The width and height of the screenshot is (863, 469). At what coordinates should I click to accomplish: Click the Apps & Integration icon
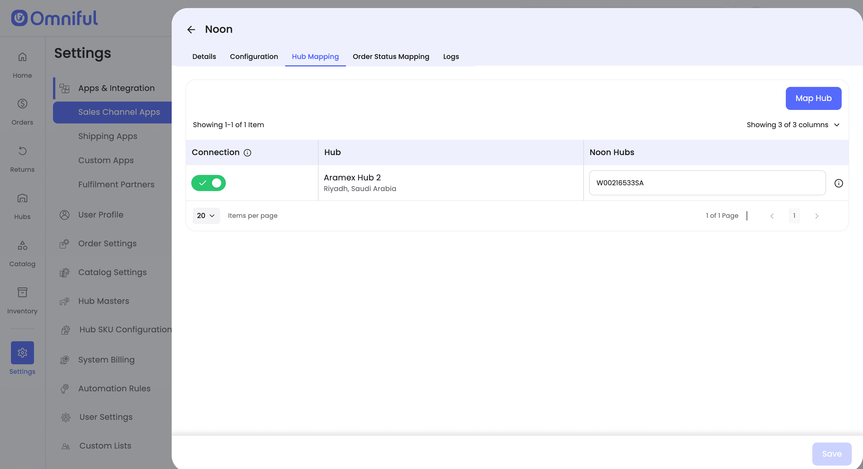(64, 88)
